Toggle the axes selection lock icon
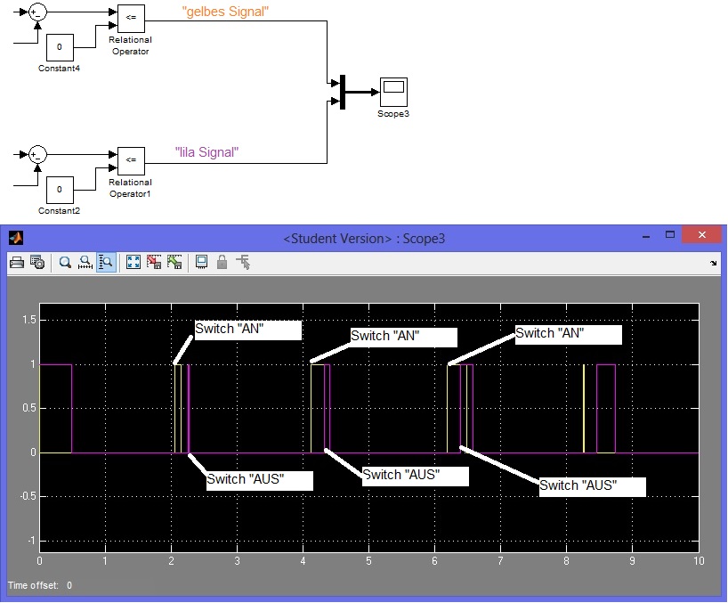The image size is (728, 603). (x=222, y=262)
